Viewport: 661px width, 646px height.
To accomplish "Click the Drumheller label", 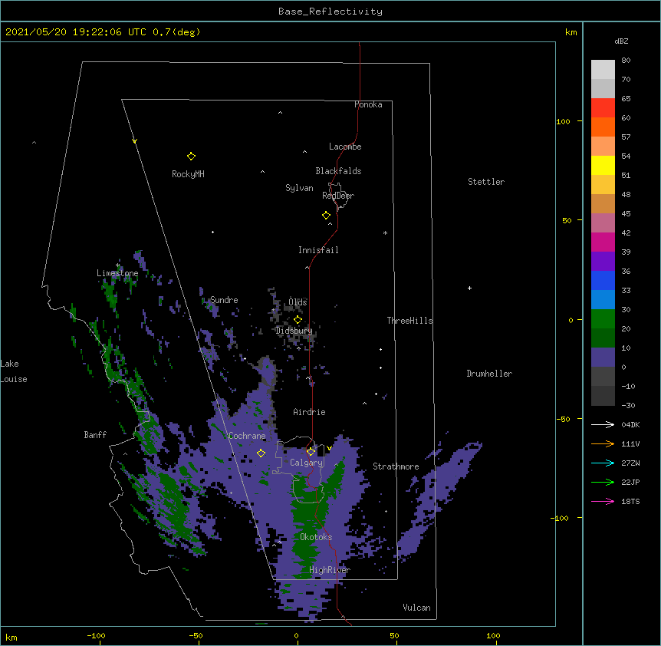I will (x=489, y=374).
